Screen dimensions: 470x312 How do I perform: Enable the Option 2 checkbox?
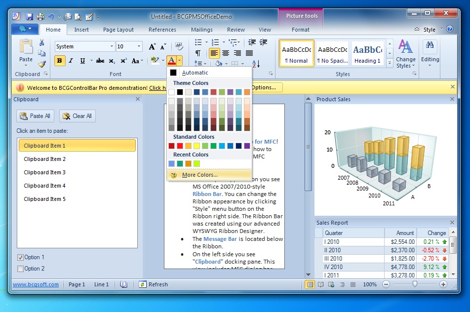point(20,269)
